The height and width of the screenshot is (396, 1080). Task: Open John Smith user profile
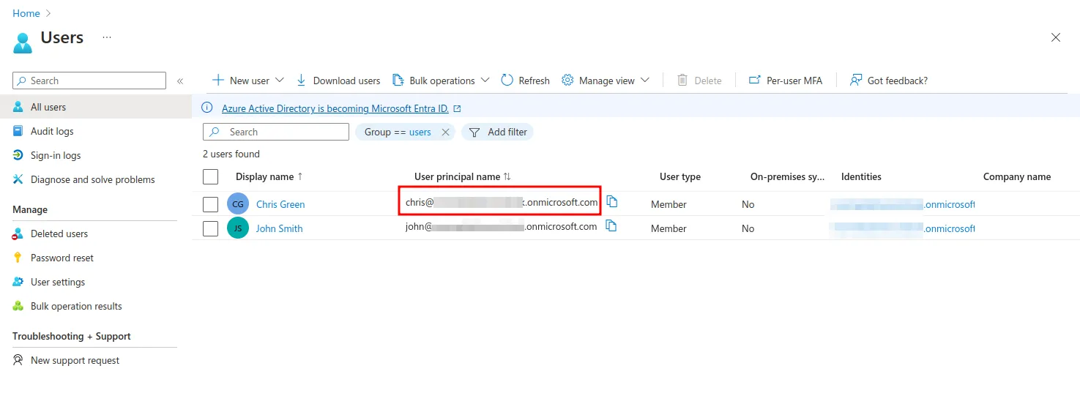[x=280, y=228]
